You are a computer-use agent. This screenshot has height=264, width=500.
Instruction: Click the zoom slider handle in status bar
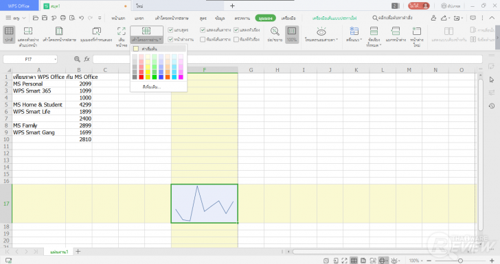pyautogui.click(x=460, y=261)
